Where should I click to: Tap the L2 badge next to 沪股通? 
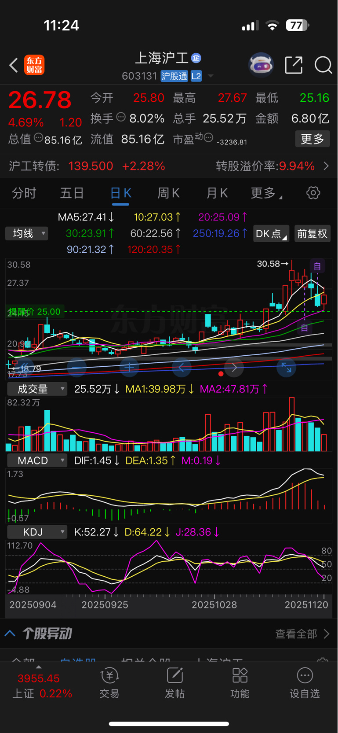[196, 76]
